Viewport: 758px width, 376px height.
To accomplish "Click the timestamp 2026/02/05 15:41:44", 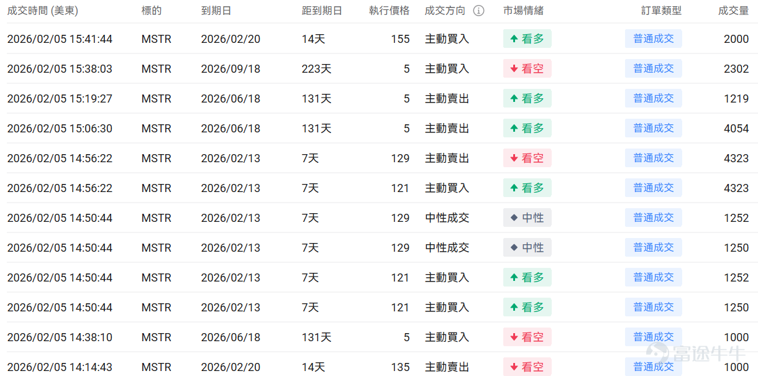I will pyautogui.click(x=60, y=39).
